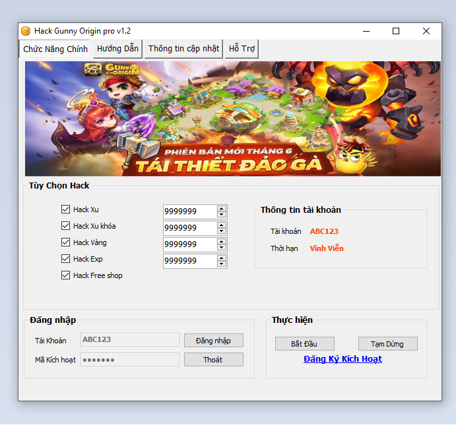
Task: Click the Gunny Origin logo in the banner
Action: pyautogui.click(x=112, y=69)
